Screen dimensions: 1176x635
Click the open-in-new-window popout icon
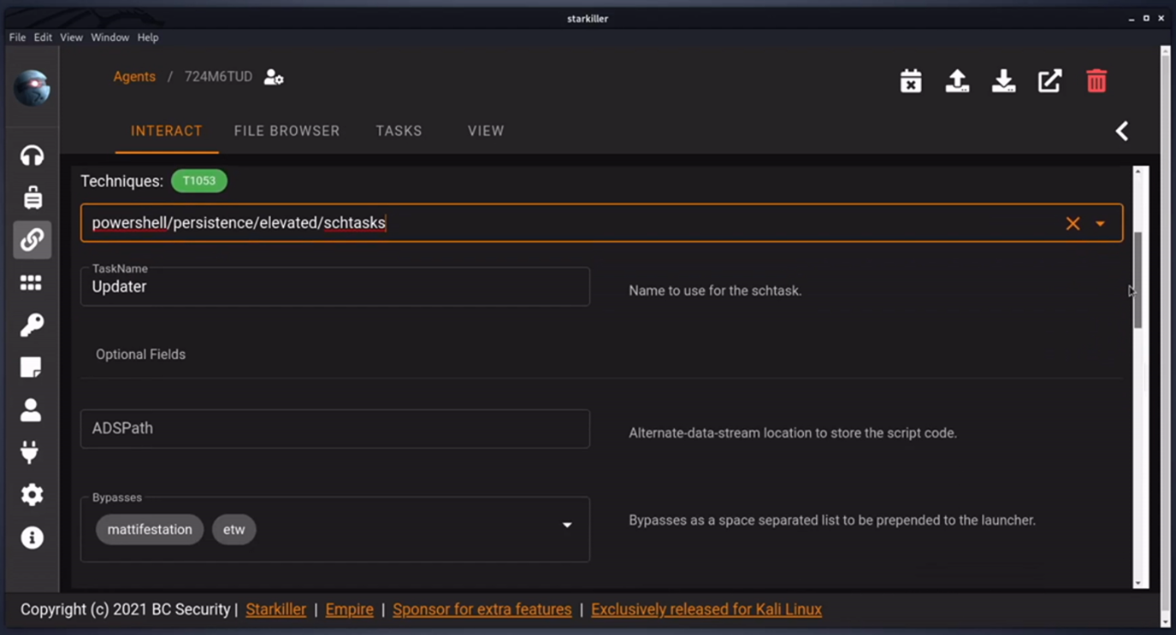pos(1049,81)
